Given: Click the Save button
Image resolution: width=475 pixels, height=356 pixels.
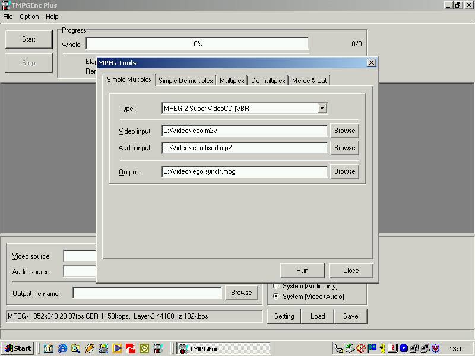Looking at the screenshot, I should (351, 316).
